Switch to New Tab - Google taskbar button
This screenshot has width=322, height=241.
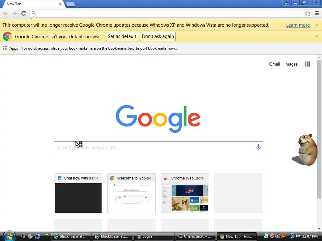coord(236,236)
